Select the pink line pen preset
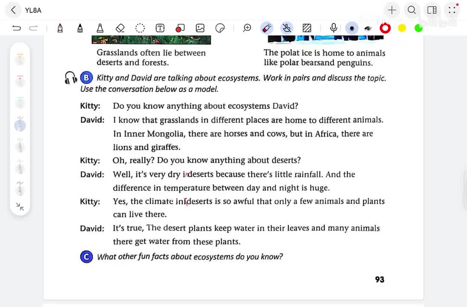 (x=20, y=81)
